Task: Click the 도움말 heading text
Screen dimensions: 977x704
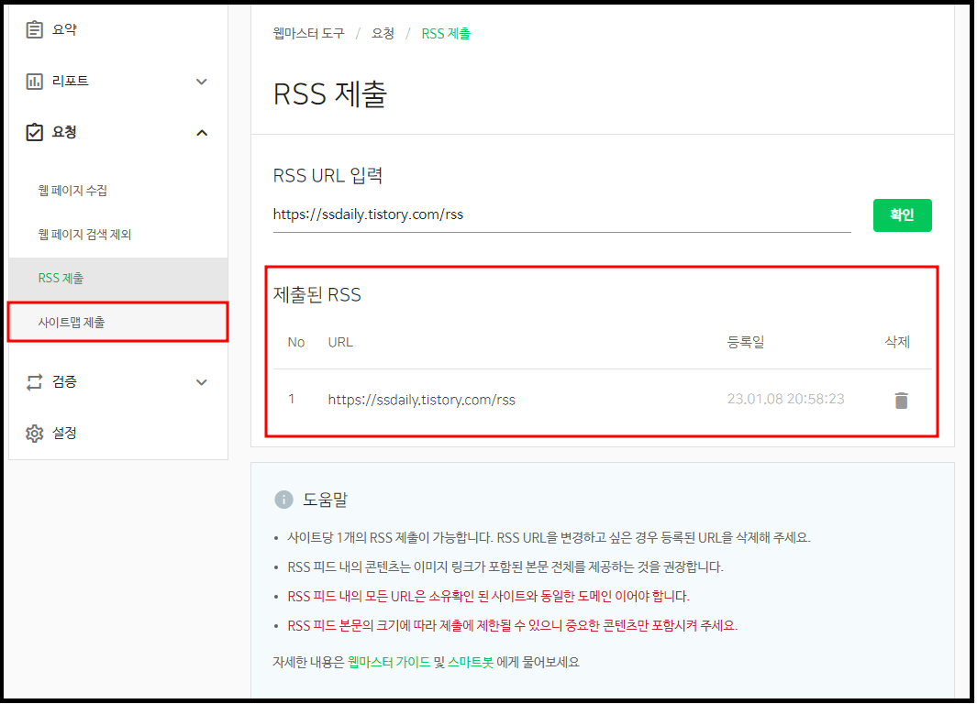Action: point(325,500)
